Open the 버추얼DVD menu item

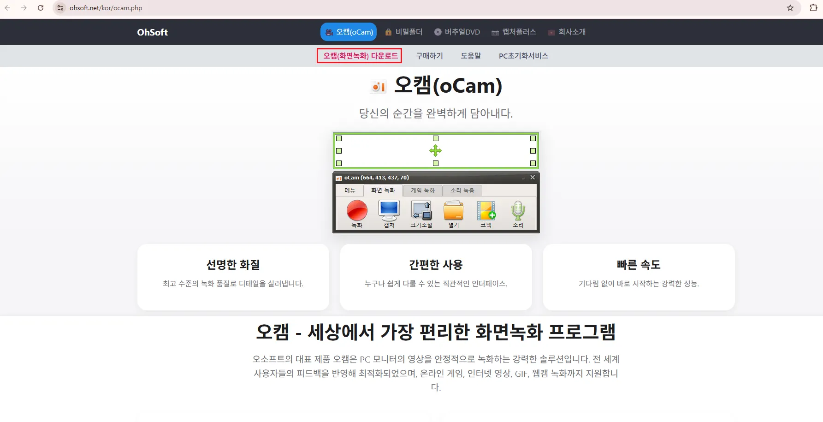[x=457, y=32]
